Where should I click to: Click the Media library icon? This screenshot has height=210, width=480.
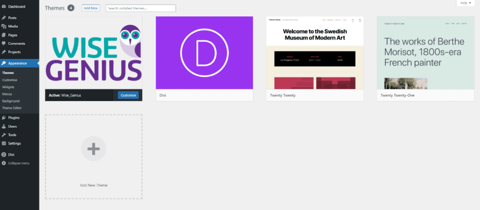[x=4, y=27]
